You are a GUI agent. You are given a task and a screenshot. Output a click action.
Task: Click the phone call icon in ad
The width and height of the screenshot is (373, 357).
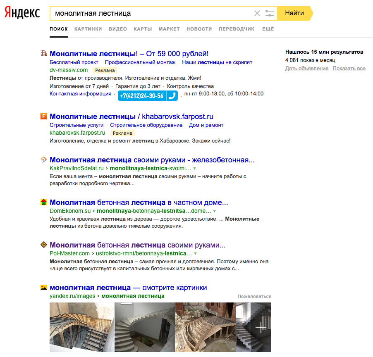(172, 96)
